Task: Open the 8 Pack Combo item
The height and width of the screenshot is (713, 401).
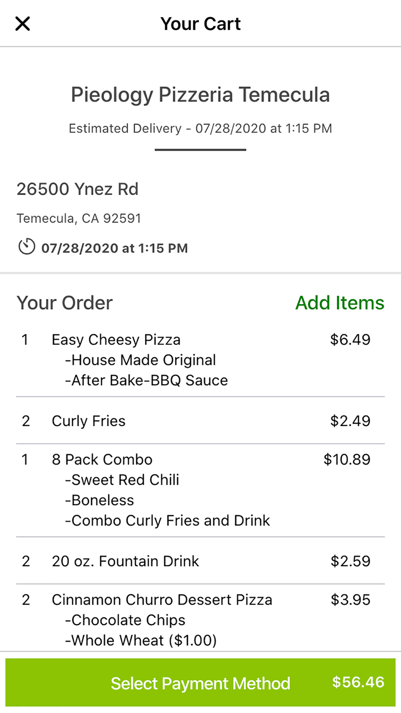Action: (x=200, y=490)
